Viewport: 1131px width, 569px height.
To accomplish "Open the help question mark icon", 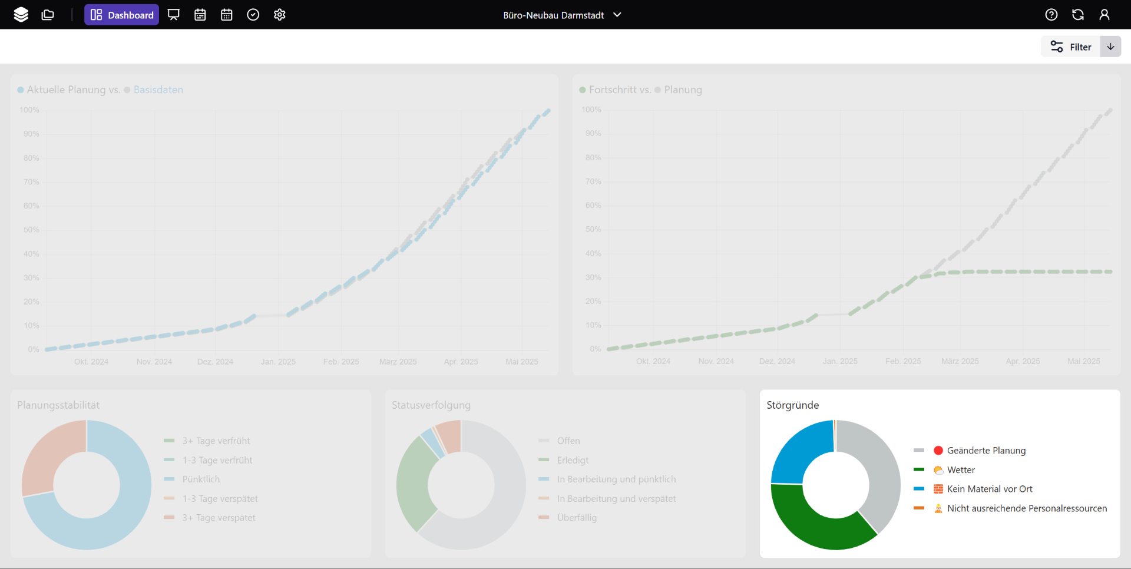I will pos(1051,15).
